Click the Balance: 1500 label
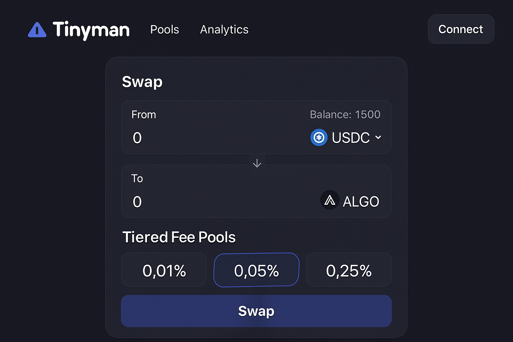The height and width of the screenshot is (342, 513). click(x=345, y=114)
